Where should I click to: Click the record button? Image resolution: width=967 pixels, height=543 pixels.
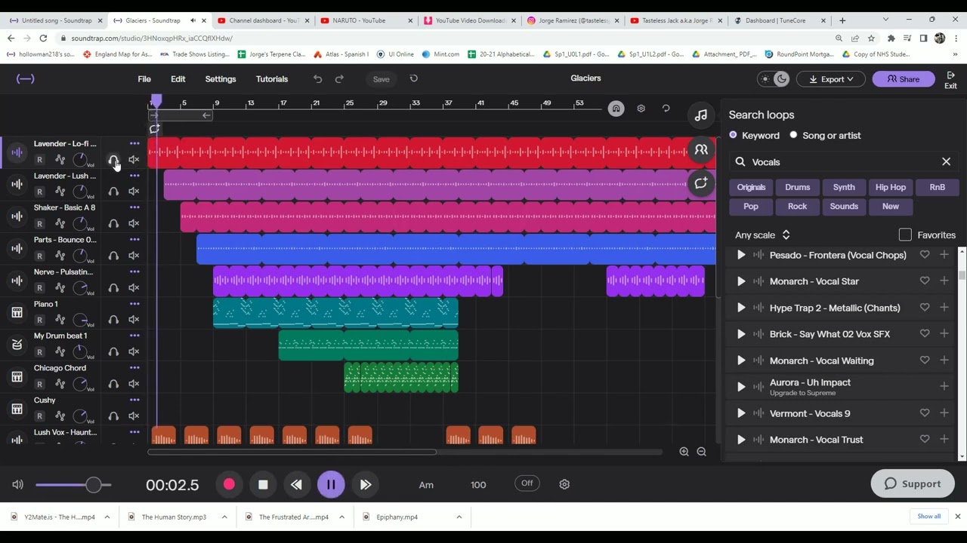pyautogui.click(x=229, y=485)
